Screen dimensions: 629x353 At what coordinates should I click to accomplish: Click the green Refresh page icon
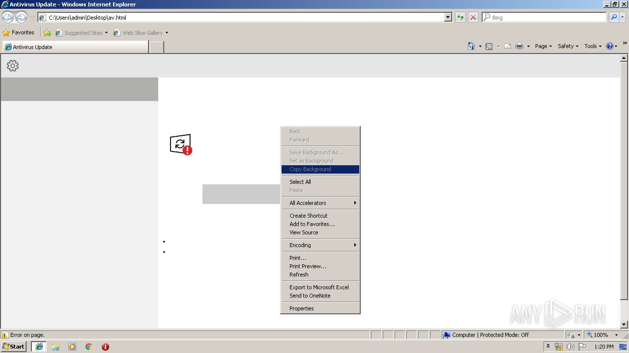[460, 17]
